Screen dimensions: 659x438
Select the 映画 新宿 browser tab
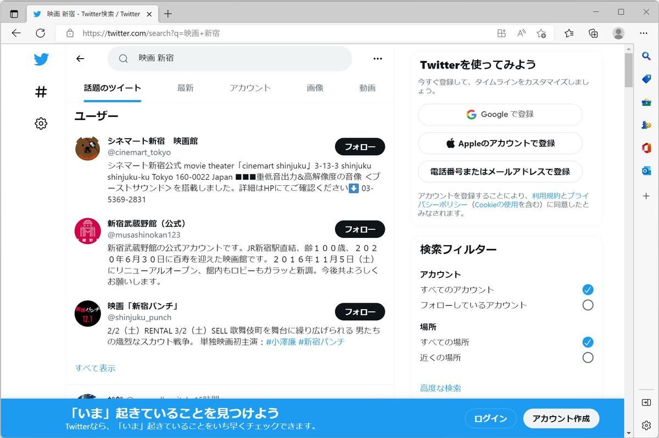tap(93, 14)
